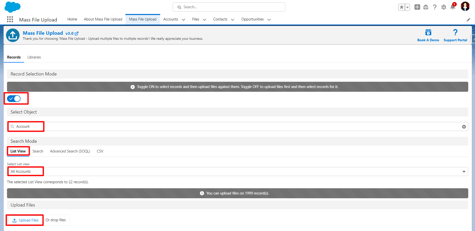Viewport: 475px width, 231px height.
Task: Expand the Accounts nav dropdown chevron
Action: [183, 19]
